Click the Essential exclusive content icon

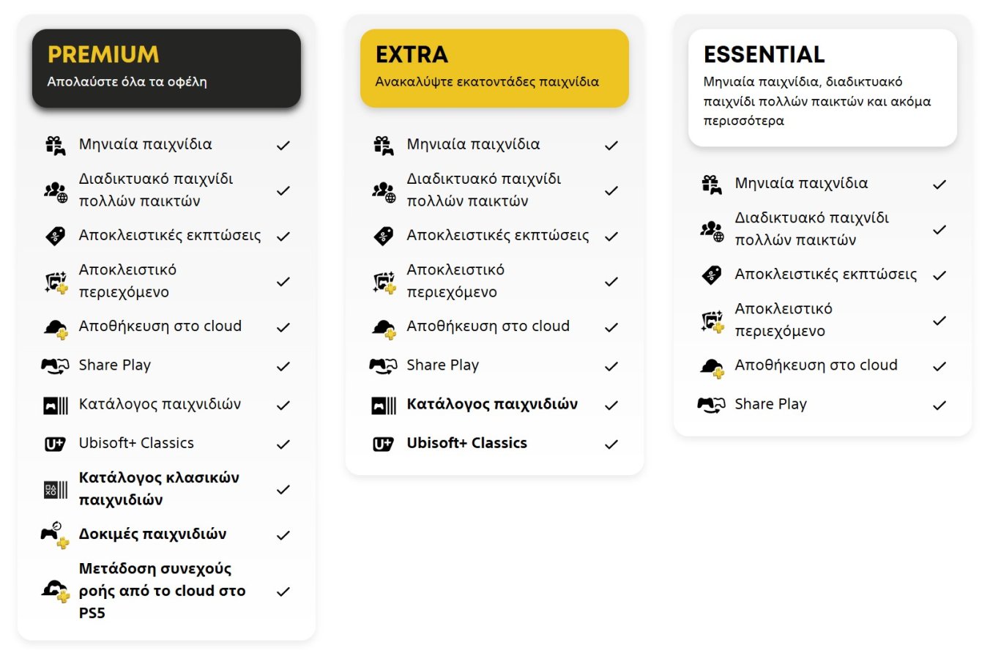pyautogui.click(x=712, y=321)
